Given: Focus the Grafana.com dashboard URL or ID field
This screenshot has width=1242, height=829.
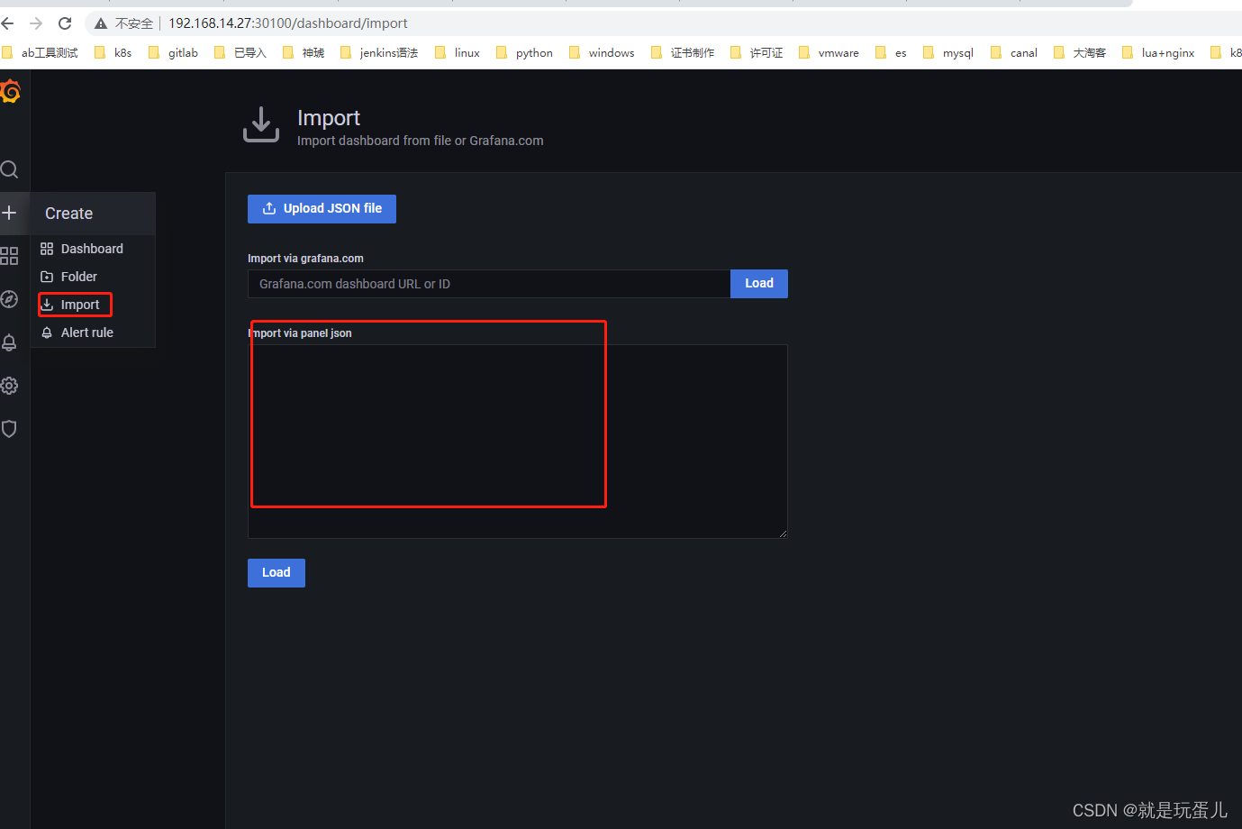Looking at the screenshot, I should 489,284.
